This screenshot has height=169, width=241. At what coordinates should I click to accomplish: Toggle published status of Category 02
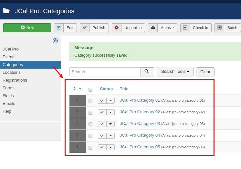(102, 112)
